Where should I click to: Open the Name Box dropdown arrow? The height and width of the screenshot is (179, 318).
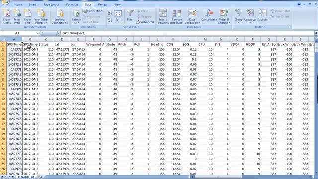point(37,33)
